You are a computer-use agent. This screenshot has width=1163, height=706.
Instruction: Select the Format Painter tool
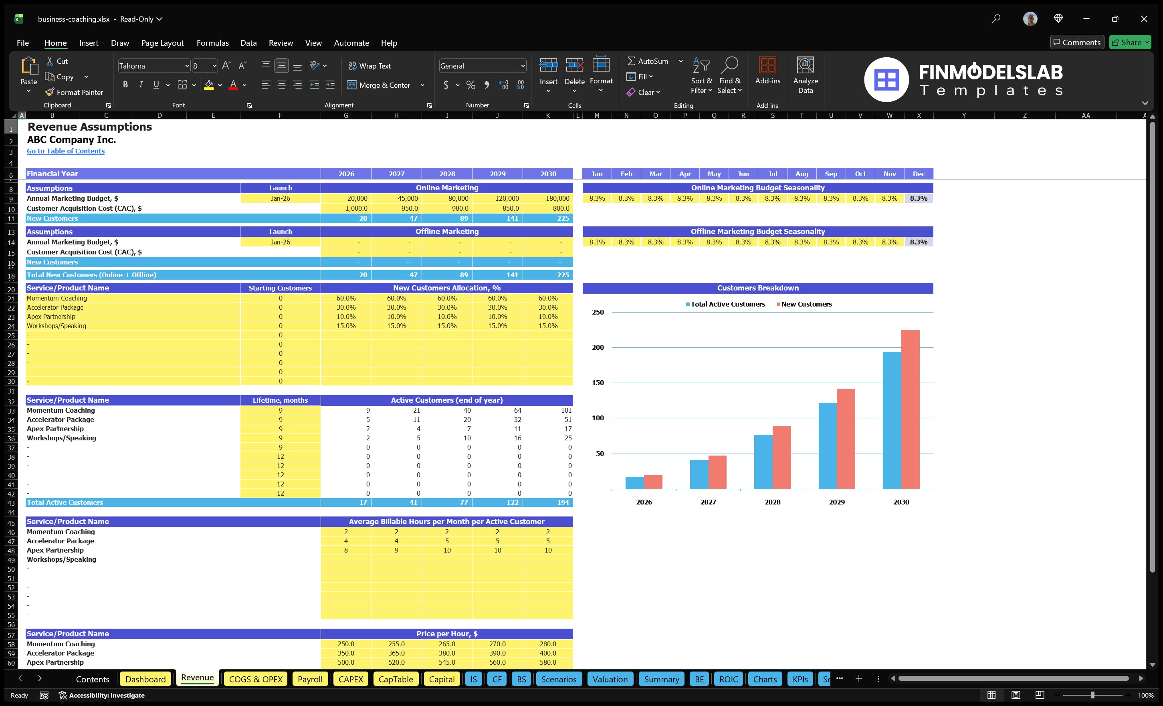click(74, 92)
